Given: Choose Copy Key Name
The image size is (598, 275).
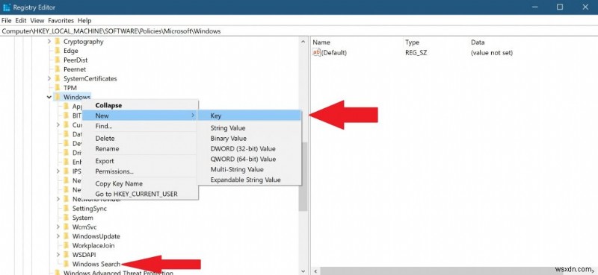Looking at the screenshot, I should point(141,183).
